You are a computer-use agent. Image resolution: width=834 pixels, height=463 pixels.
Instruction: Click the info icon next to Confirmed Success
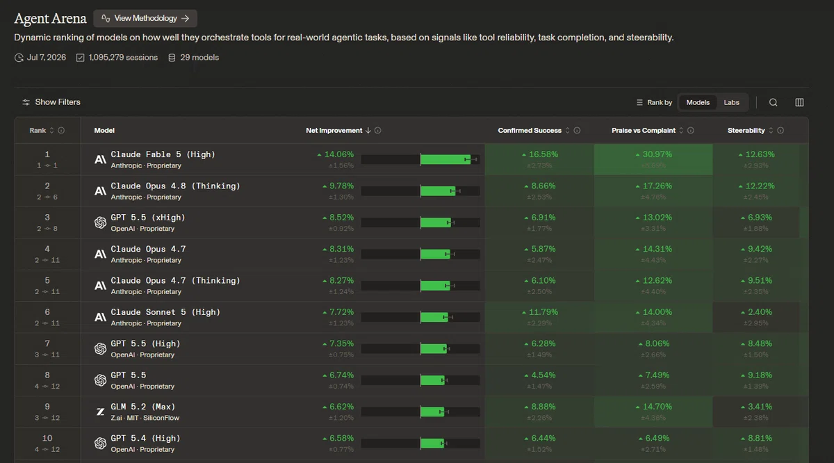[577, 131]
